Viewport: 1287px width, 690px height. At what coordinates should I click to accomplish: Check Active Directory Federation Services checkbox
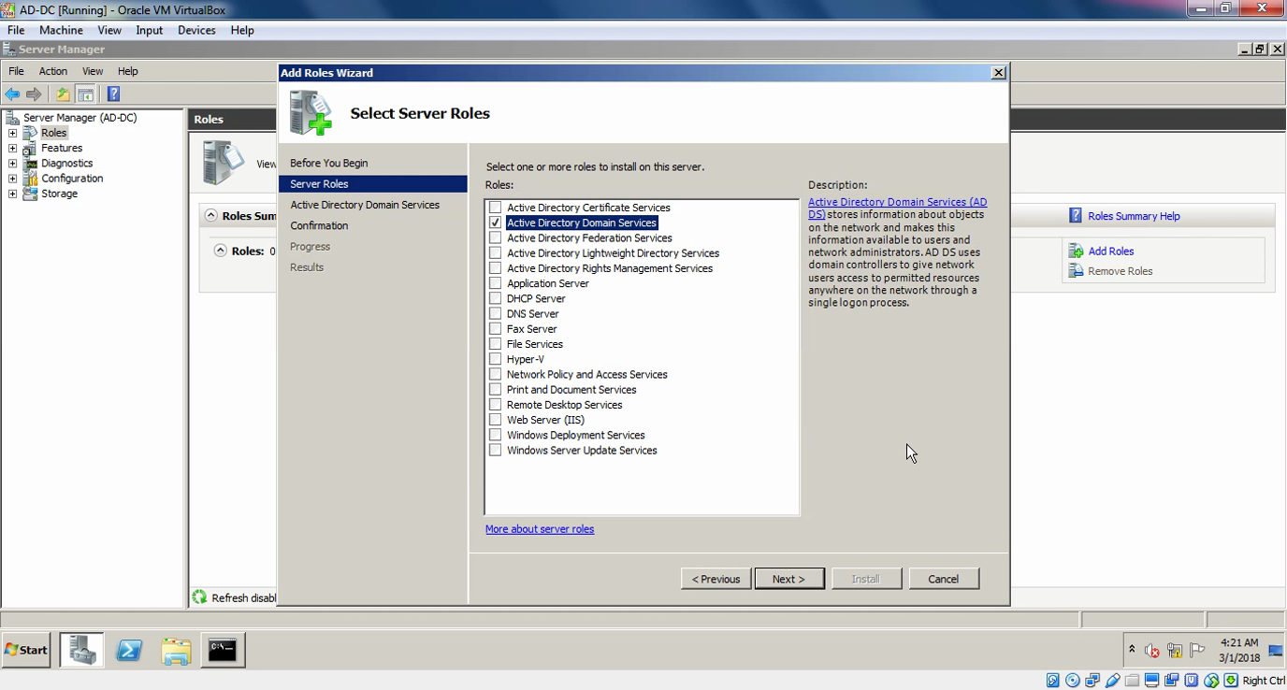(496, 237)
